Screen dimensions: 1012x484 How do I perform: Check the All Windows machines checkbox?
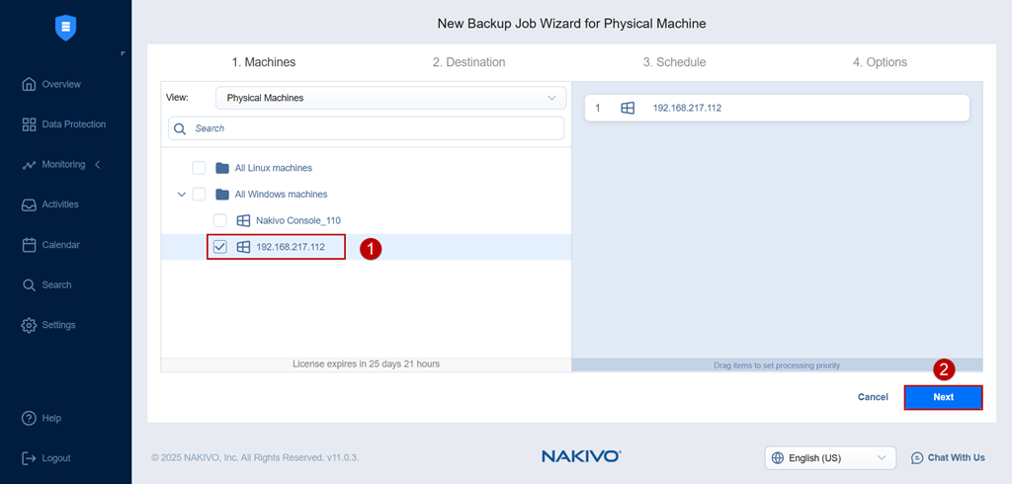pyautogui.click(x=199, y=195)
